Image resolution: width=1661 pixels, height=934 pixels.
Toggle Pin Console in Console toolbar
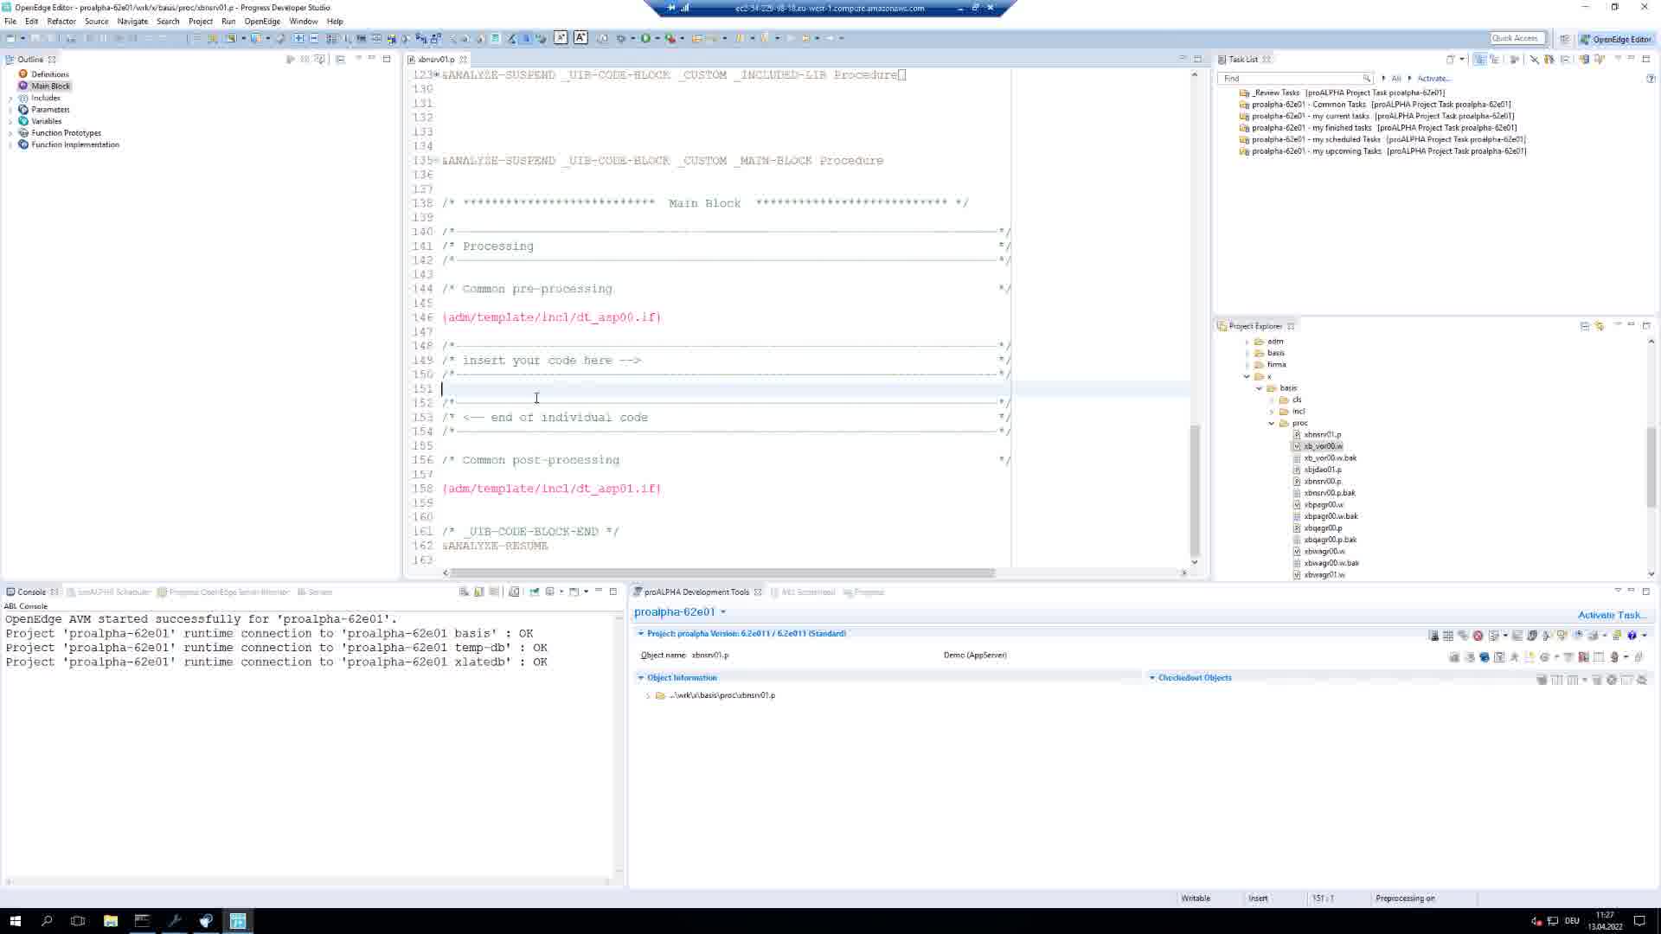[534, 592]
